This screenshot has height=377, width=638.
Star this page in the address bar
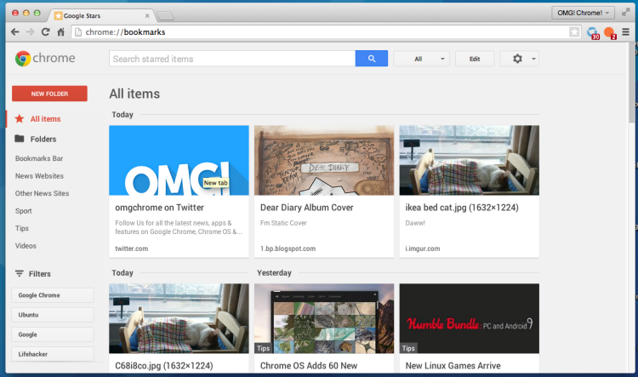[x=574, y=31]
